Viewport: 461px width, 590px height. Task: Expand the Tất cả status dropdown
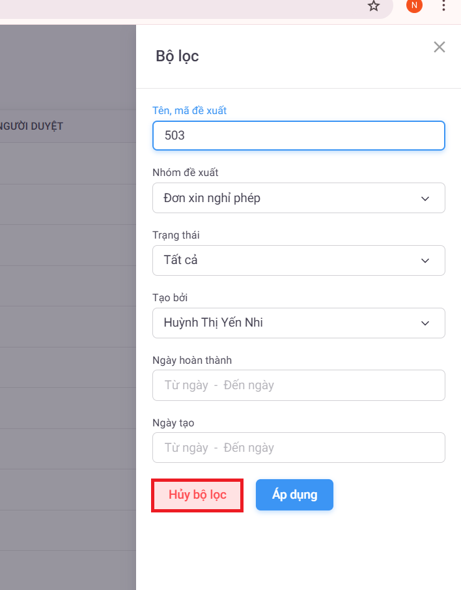tap(286, 261)
